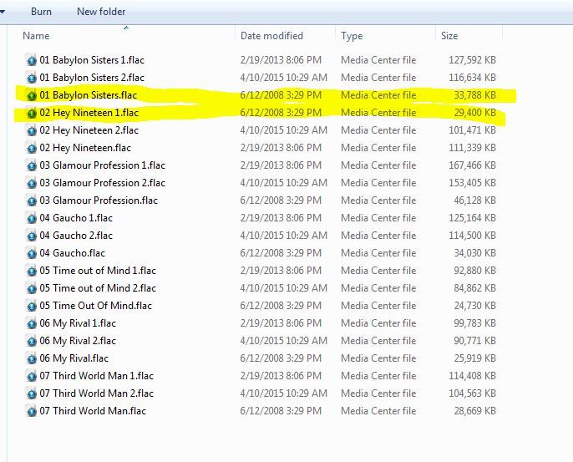Click file name 01 Babylon Sisters 1.flac
The height and width of the screenshot is (462, 573).
92,60
